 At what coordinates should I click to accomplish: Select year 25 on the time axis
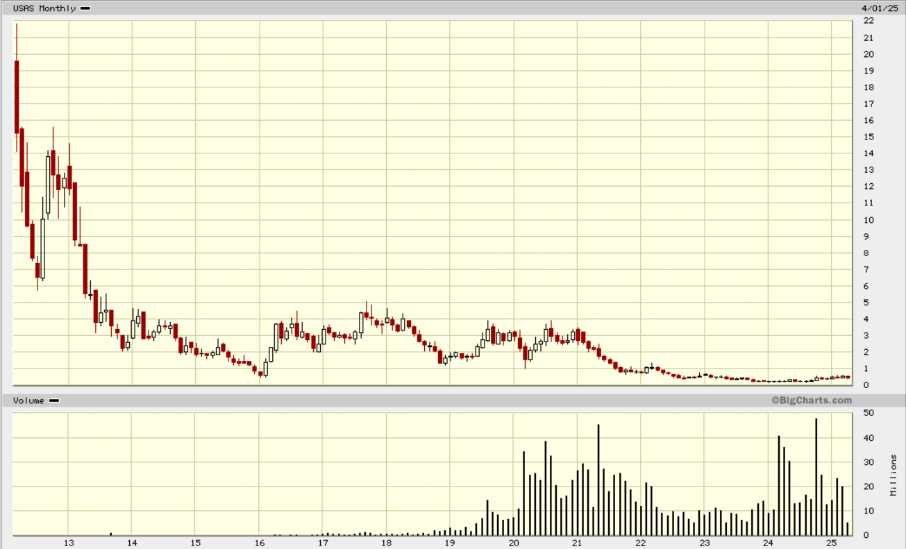[x=832, y=543]
